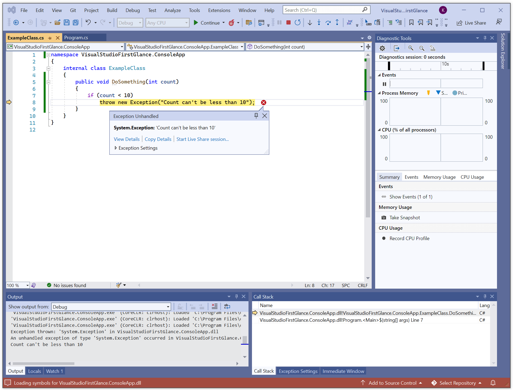
Task: Collapse the DoSomething method outline
Action: pos(49,82)
